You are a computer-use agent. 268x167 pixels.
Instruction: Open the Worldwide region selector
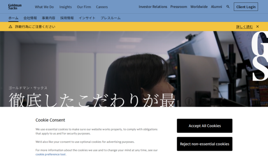point(199,7)
